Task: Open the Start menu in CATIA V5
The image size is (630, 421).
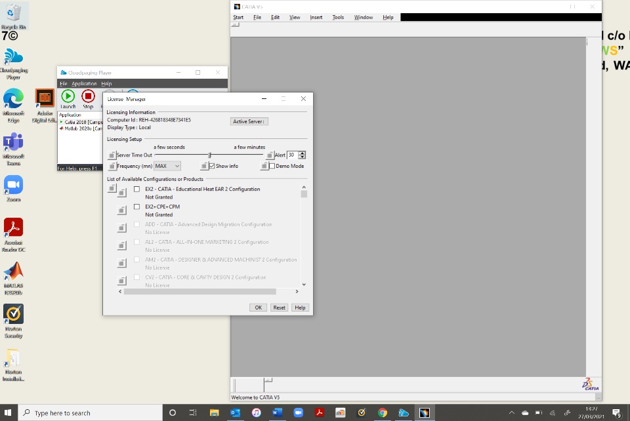Action: coord(238,17)
